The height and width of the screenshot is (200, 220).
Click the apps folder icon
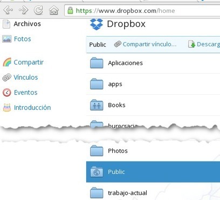(x=97, y=84)
